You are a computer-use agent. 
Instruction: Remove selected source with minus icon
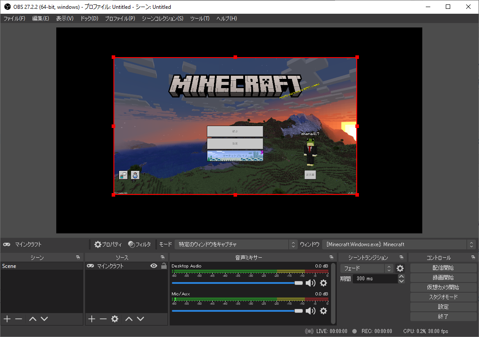[x=103, y=319]
